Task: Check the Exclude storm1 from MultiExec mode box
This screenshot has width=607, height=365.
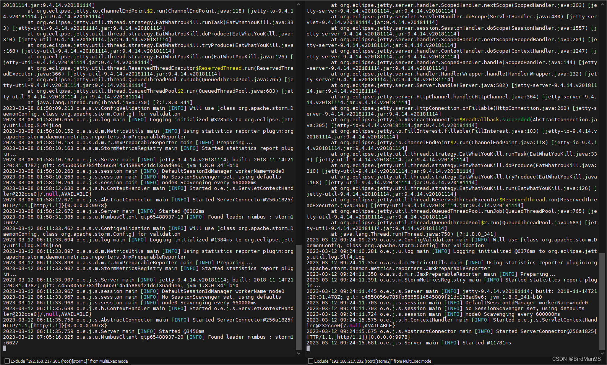Action: (x=7, y=361)
